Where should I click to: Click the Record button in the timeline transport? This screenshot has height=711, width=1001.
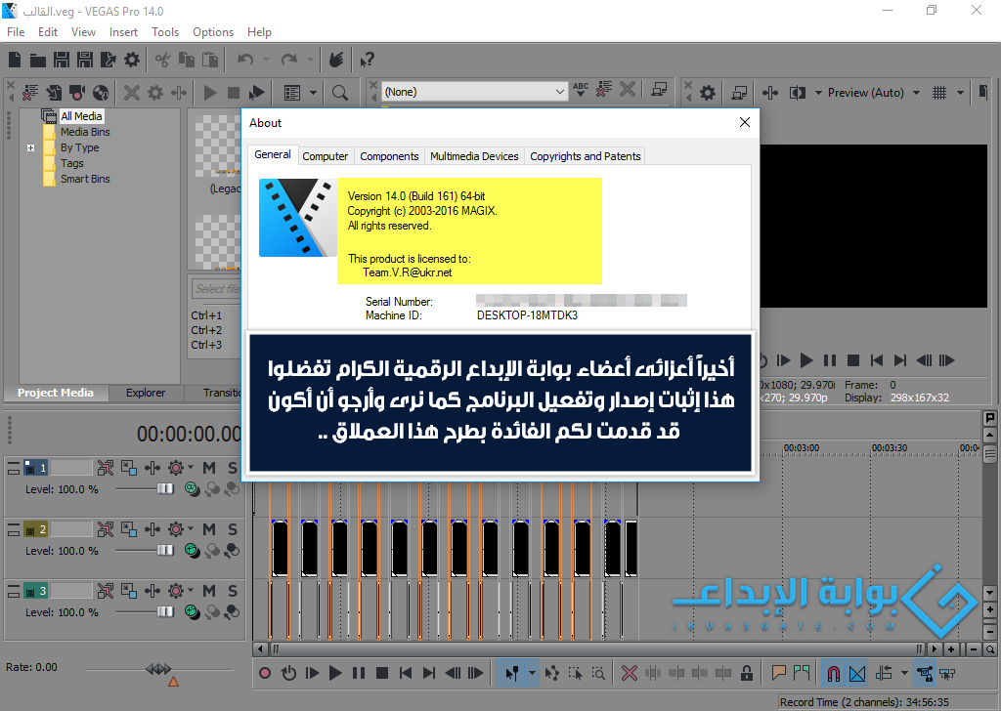point(265,673)
